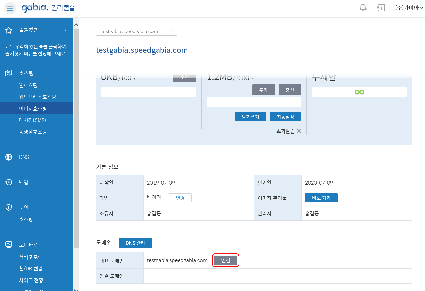Viewport: 425px width, 291px height.
Task: Click the 모니터링 chart icon
Action: [x=9, y=245]
